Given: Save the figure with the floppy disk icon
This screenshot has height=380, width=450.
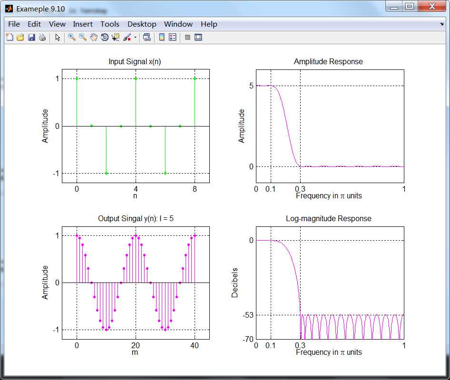Looking at the screenshot, I should pos(31,37).
